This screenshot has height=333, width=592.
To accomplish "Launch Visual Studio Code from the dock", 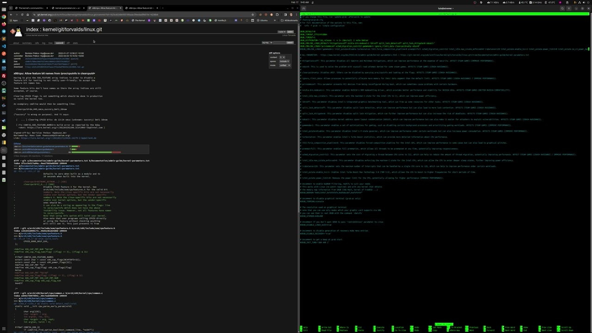I will 4,46.
